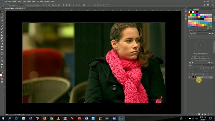Open the Layer menu
The height and width of the screenshot is (121, 215).
pos(19,1)
